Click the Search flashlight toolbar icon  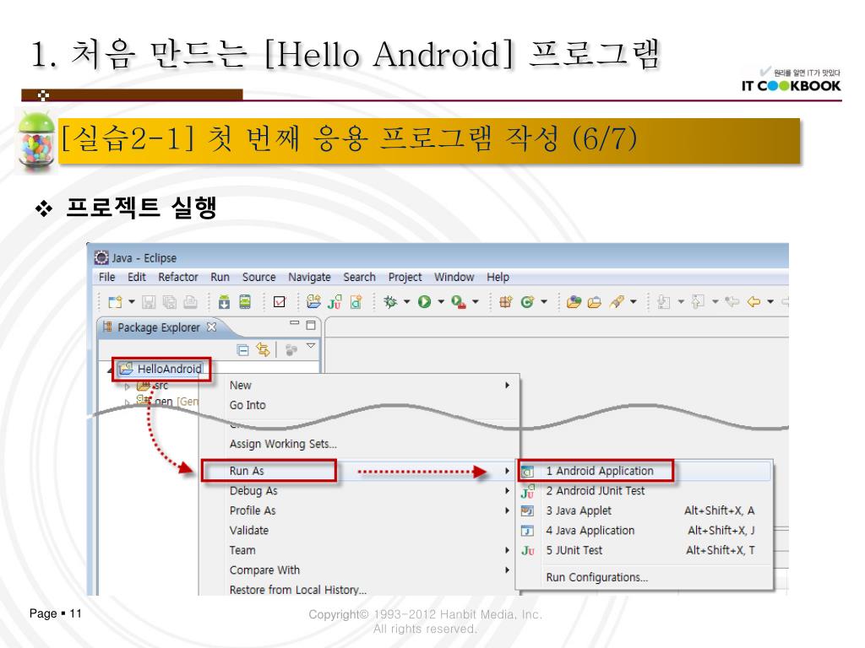click(617, 302)
